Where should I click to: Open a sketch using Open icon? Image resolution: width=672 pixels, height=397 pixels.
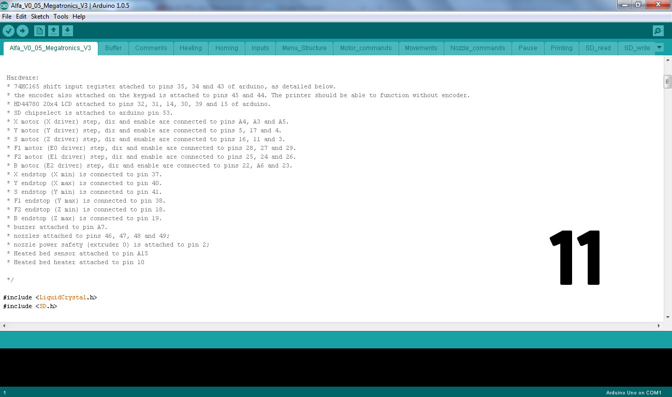coord(53,30)
